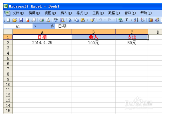The image size is (175, 118).
Task: Select cell containing 2014.4.25
Action: [42, 43]
